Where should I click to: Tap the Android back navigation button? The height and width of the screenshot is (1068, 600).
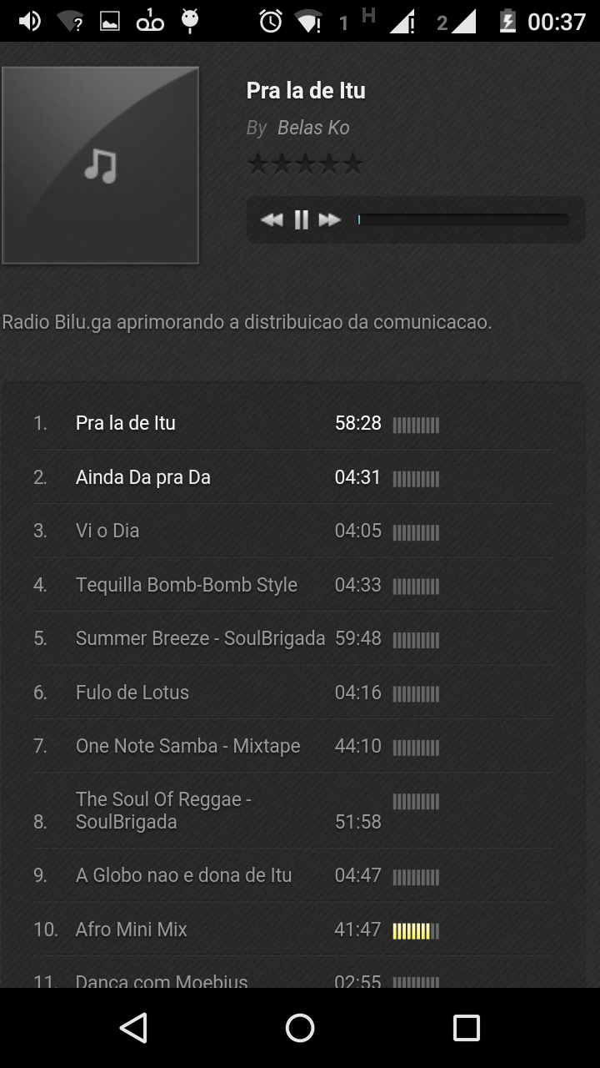(133, 1028)
